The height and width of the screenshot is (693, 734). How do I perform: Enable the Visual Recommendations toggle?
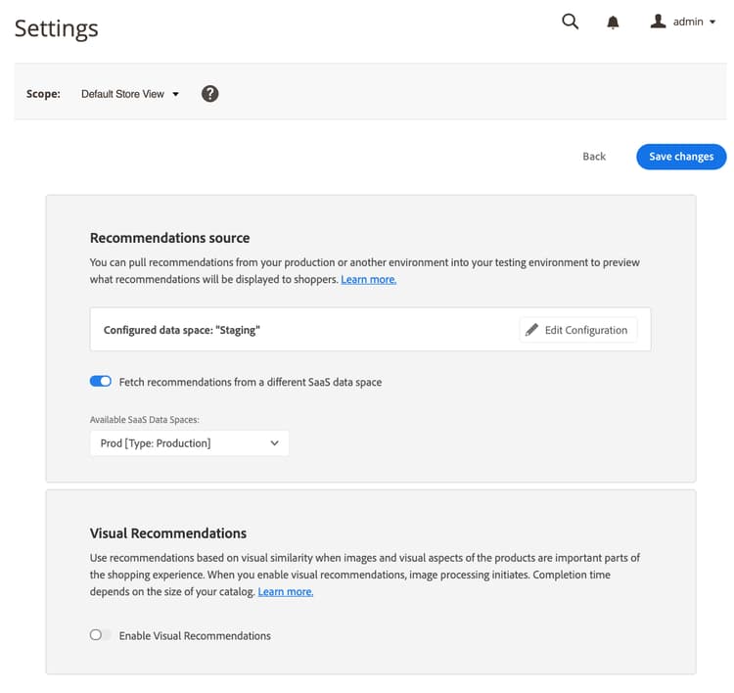coord(101,635)
